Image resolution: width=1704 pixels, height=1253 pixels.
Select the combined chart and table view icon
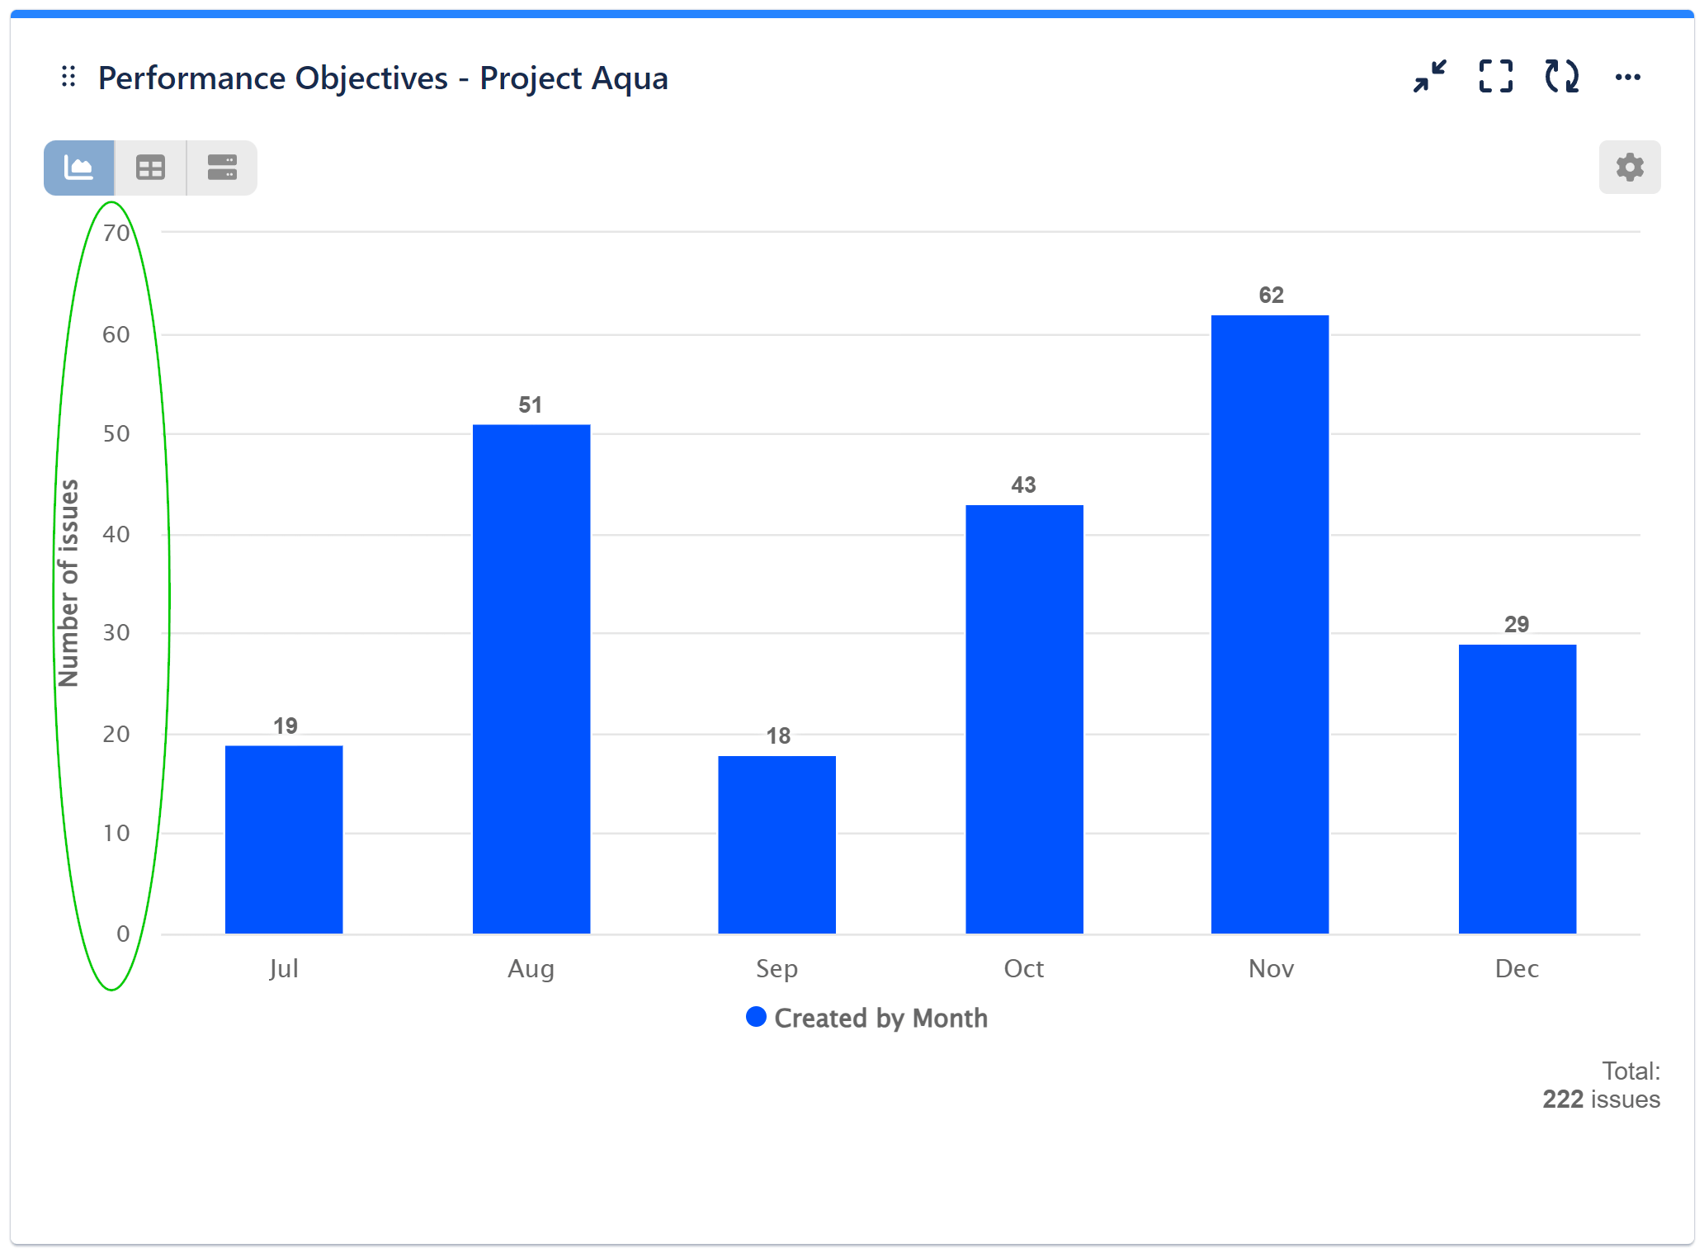(x=221, y=167)
